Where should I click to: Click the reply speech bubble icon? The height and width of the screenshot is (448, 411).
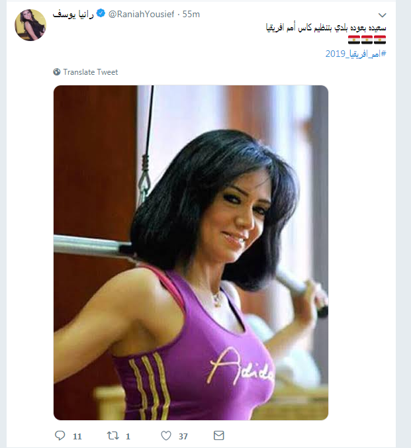[x=60, y=435]
